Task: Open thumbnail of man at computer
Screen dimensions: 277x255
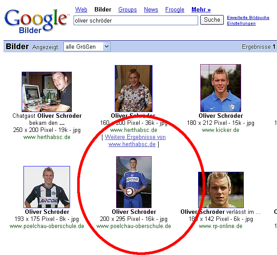Action: coord(47,92)
